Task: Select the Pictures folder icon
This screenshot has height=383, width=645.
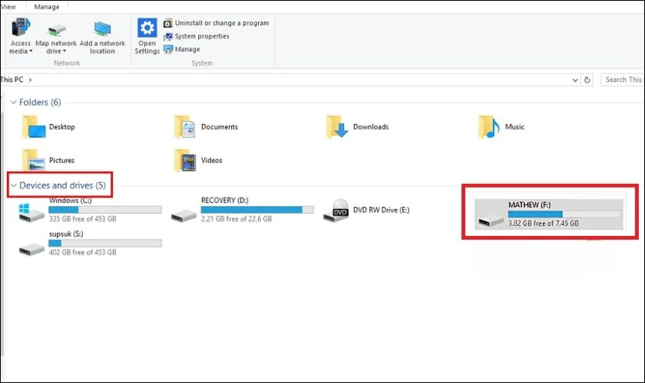Action: [34, 161]
